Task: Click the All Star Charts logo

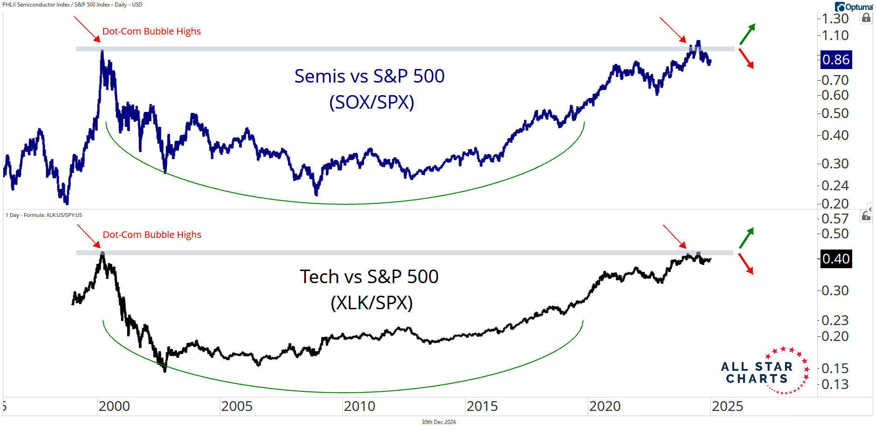Action: point(764,372)
